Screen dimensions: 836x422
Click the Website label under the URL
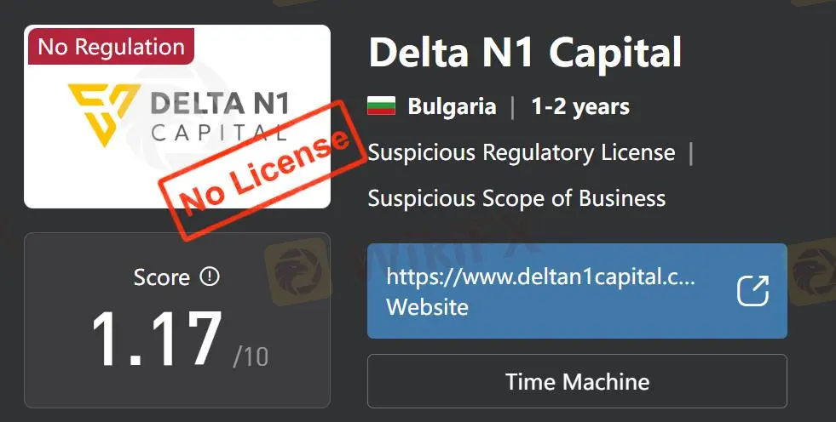click(x=428, y=307)
